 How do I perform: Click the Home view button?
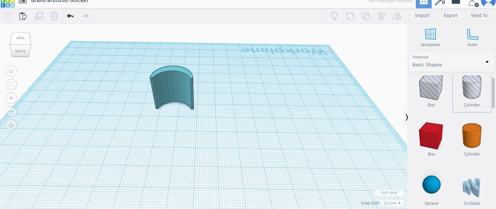point(11,71)
